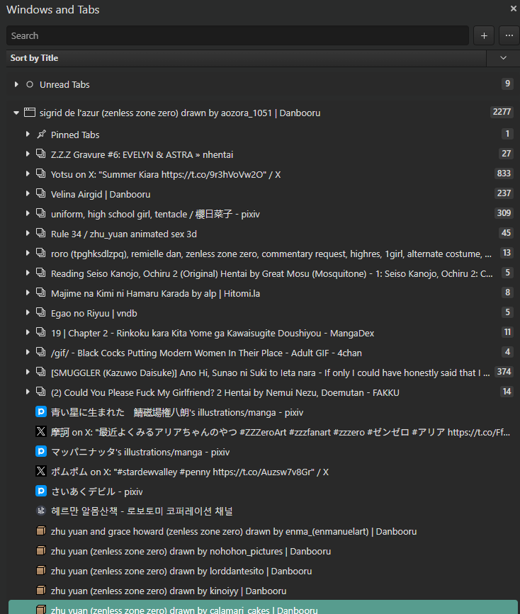Open 'zhu yuan drawn by nohohon_pictures' tab

pos(191,552)
